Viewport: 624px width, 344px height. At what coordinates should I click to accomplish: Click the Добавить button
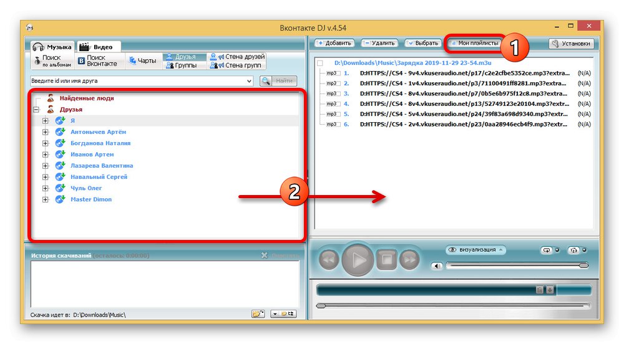coord(334,43)
